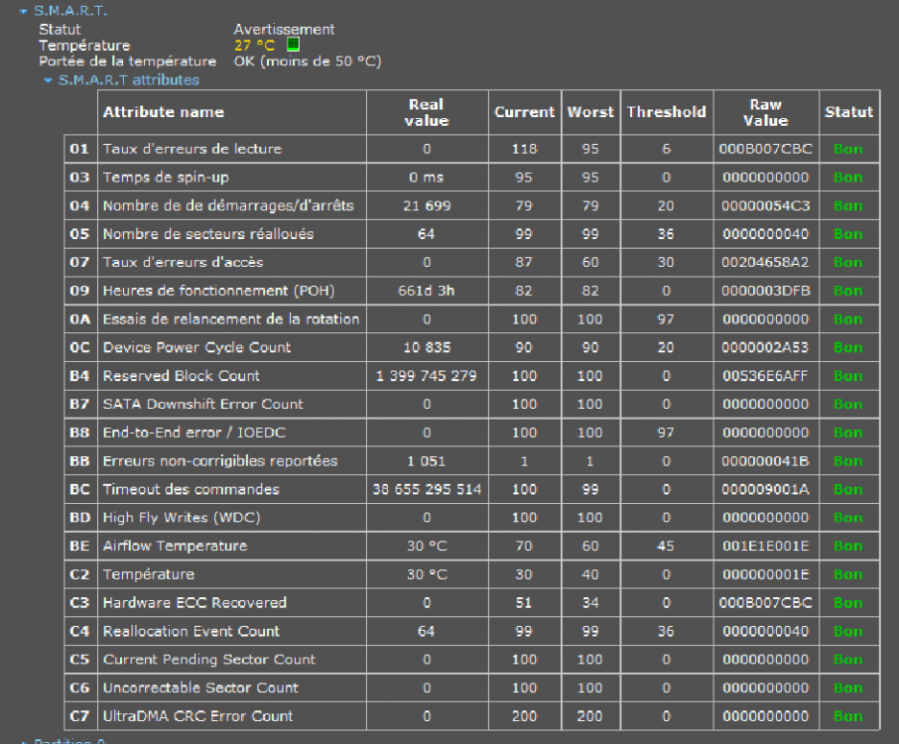
Task: Select the S.M.A.R.T attributes heading
Action: (x=129, y=79)
